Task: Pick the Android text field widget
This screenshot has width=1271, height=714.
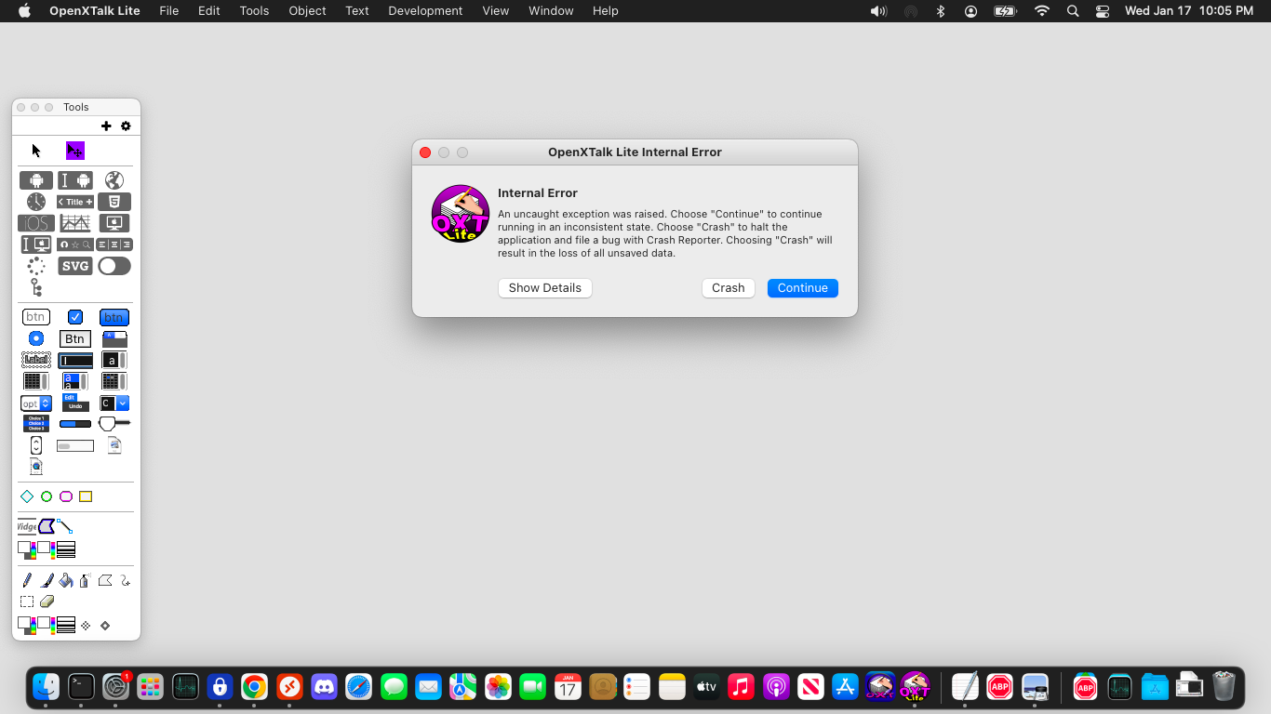Action: point(75,180)
